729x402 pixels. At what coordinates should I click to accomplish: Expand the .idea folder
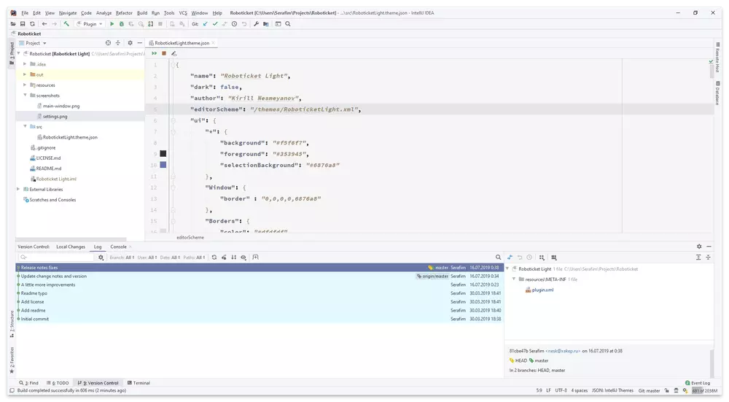tap(25, 63)
